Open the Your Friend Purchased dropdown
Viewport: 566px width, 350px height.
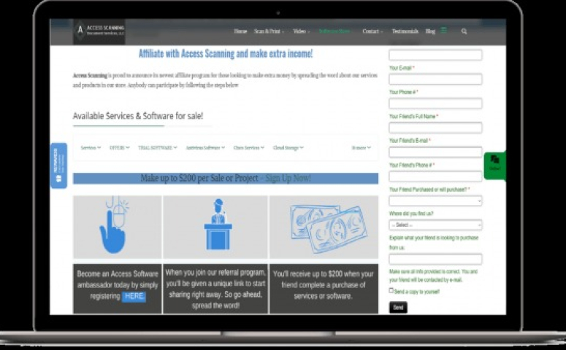tap(435, 201)
